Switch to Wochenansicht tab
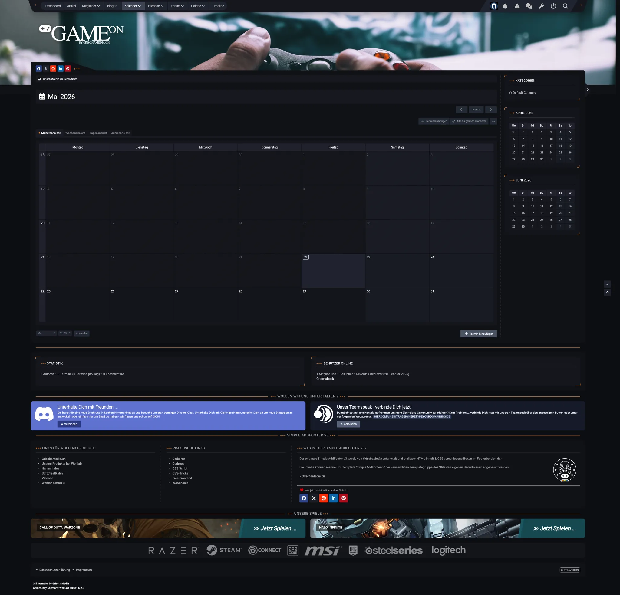Viewport: 620px width, 595px height. coord(75,133)
